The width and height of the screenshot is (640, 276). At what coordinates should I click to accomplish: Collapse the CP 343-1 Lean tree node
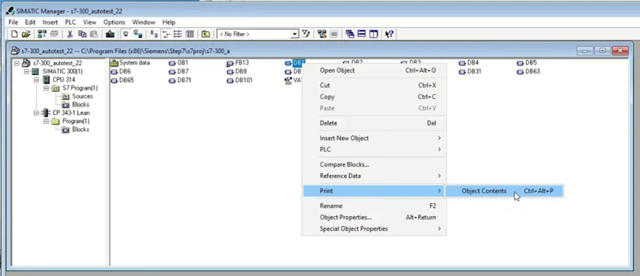36,112
